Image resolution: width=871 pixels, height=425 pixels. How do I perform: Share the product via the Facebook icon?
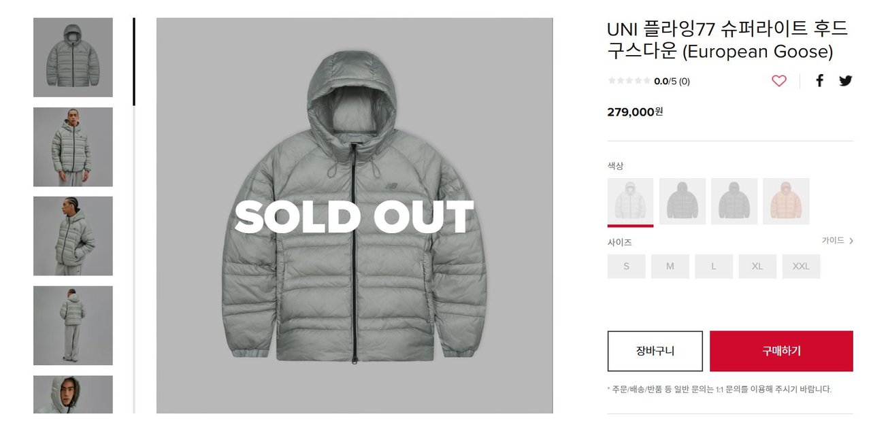click(819, 80)
